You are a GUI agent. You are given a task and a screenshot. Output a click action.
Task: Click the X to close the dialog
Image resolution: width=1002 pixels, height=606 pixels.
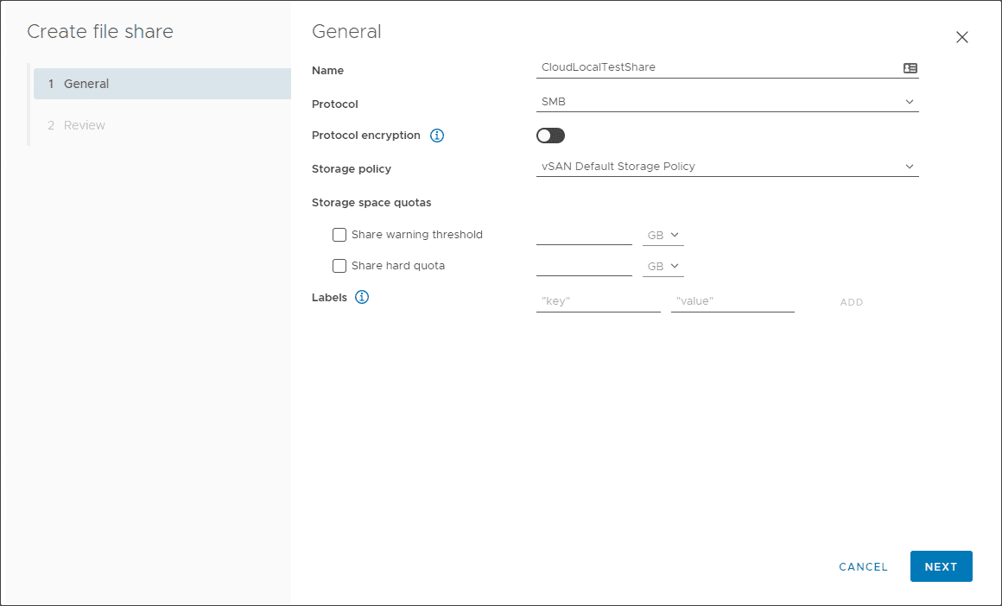click(962, 37)
